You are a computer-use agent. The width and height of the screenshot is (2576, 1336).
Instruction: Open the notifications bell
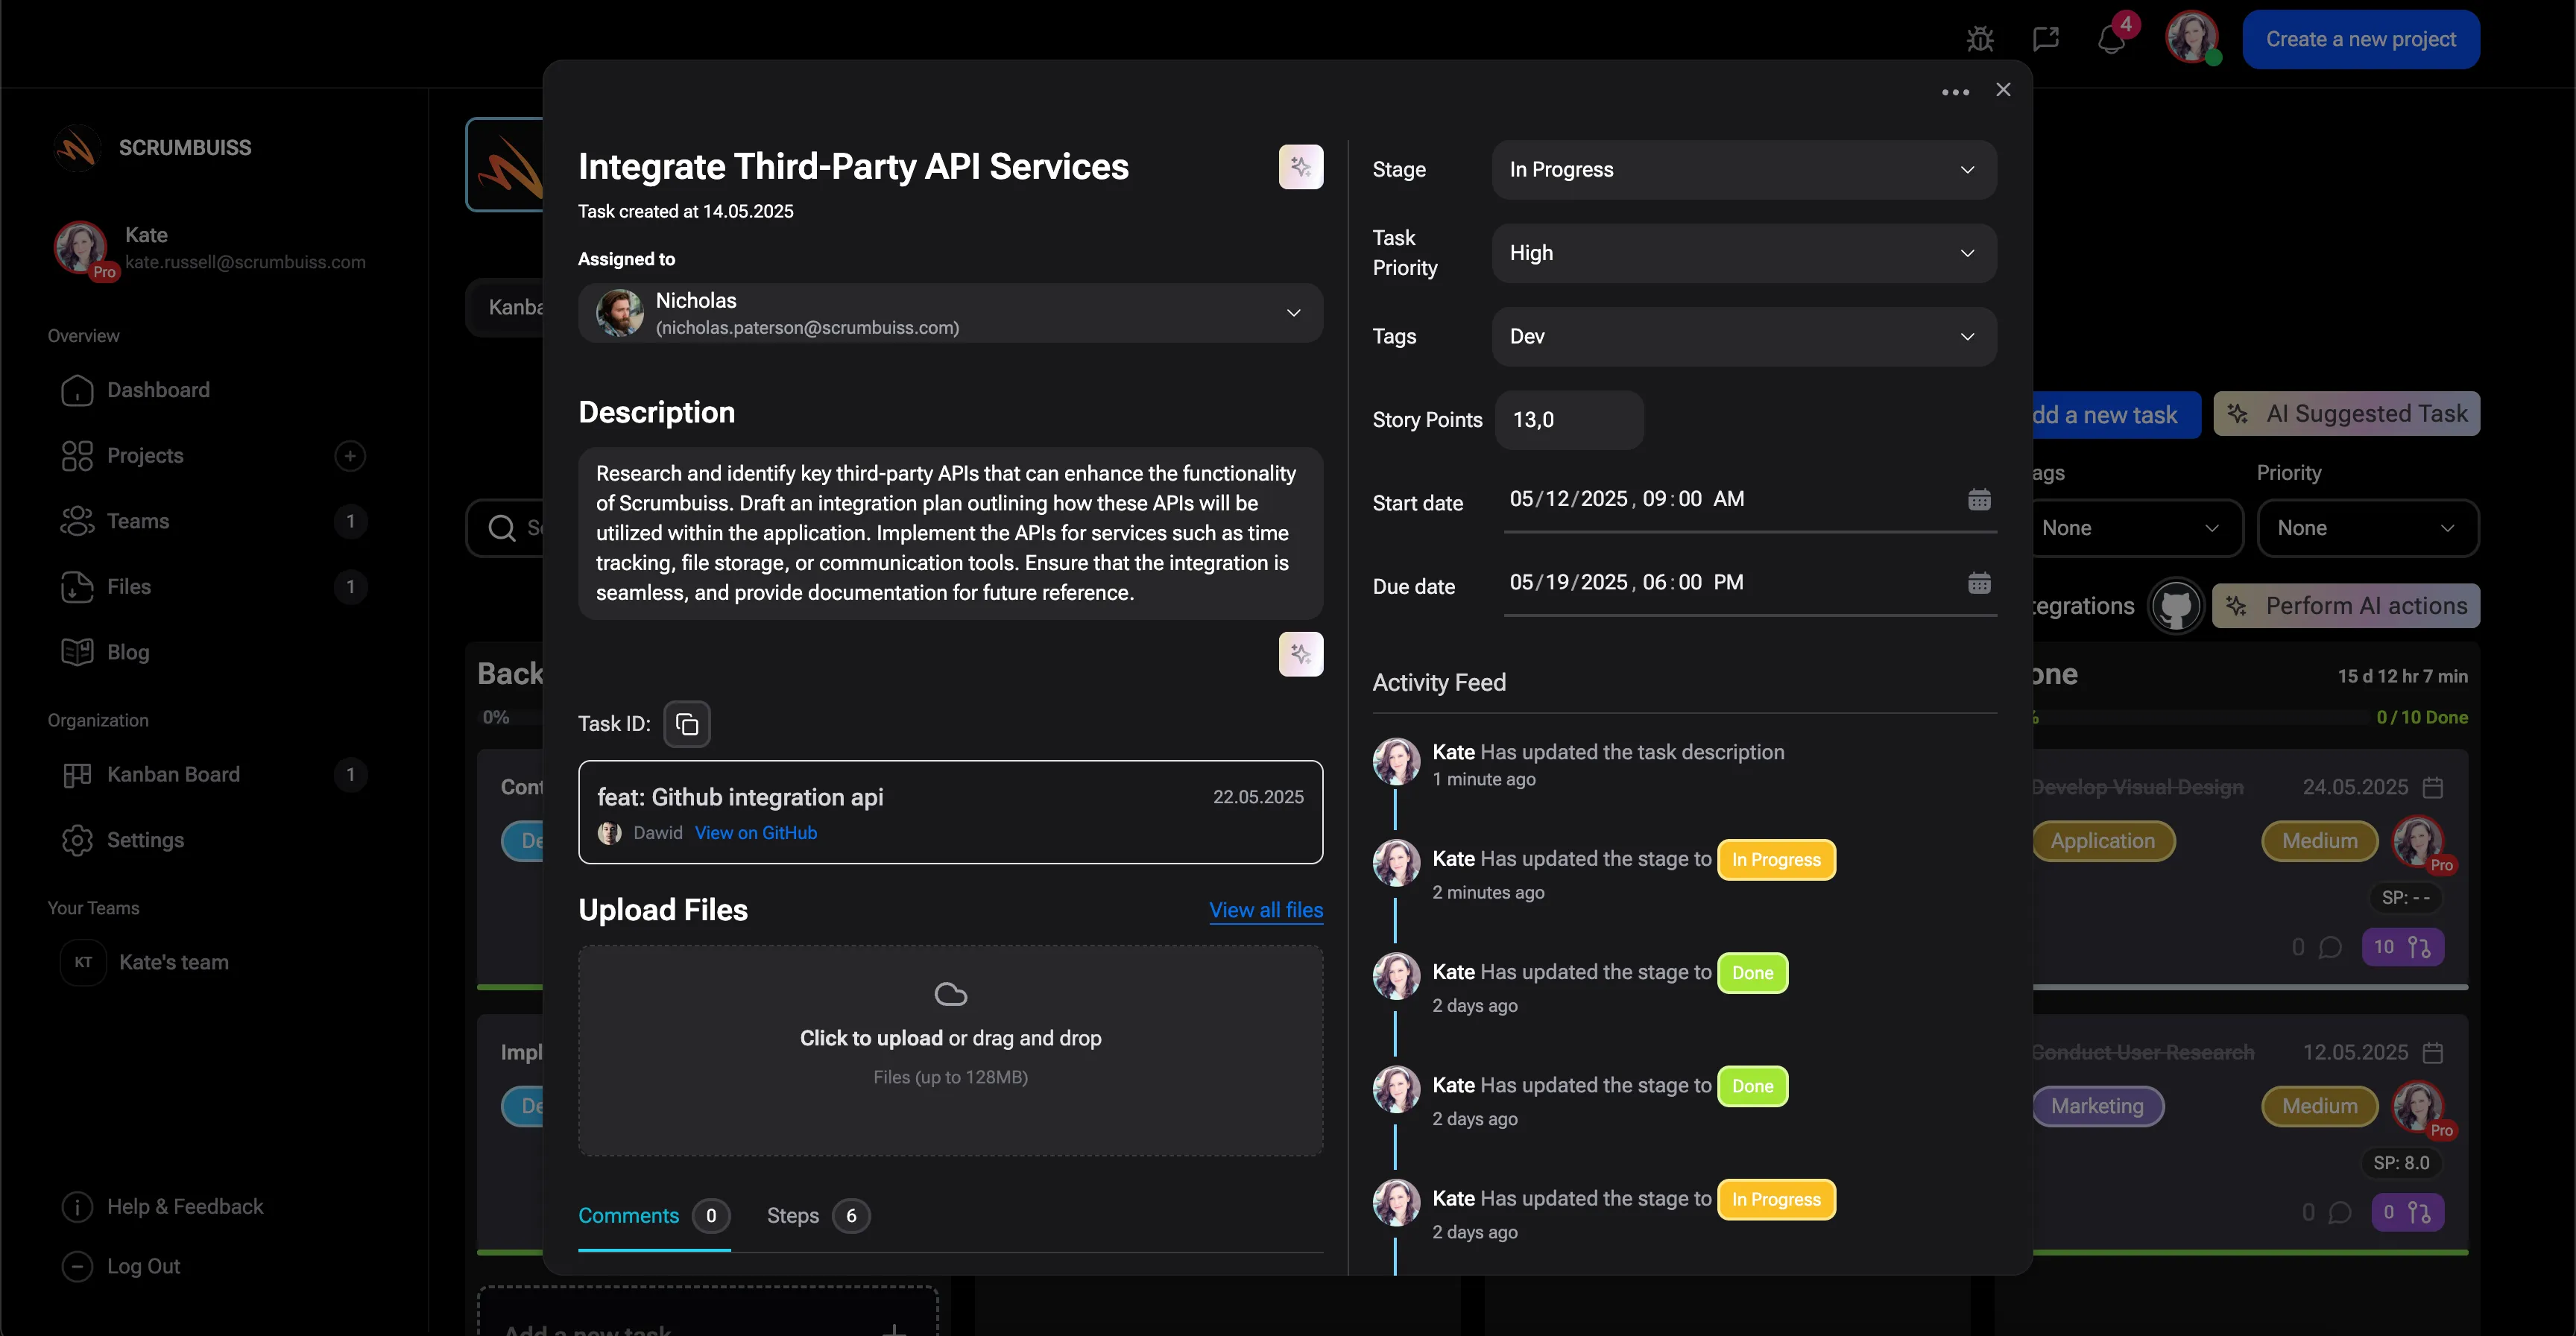pos(2111,40)
